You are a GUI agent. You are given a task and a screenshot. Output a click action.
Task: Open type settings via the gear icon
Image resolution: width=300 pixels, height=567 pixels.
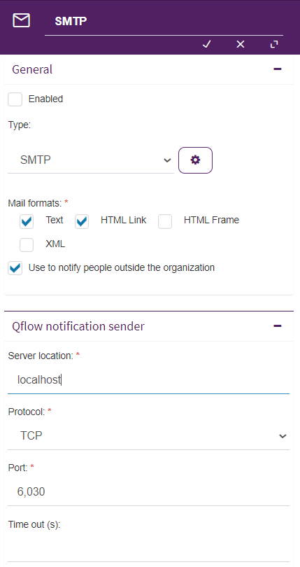pyautogui.click(x=195, y=160)
